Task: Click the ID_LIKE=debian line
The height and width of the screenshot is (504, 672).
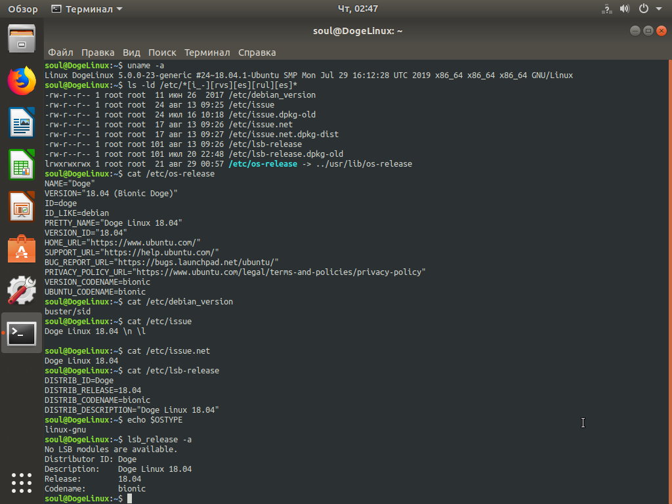Action: coord(77,213)
